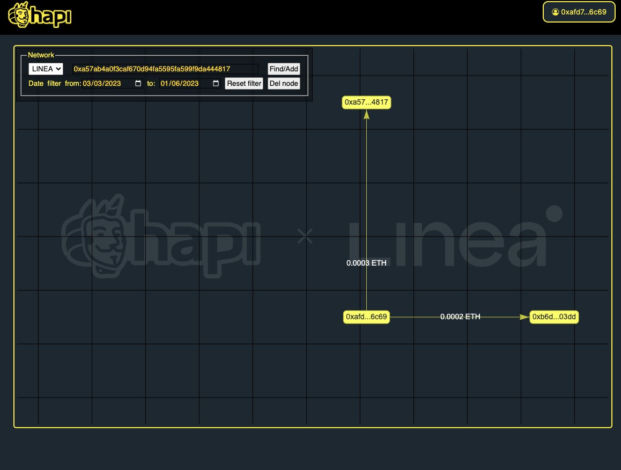Open calendar picker for to date
621x470 pixels.
tap(216, 83)
